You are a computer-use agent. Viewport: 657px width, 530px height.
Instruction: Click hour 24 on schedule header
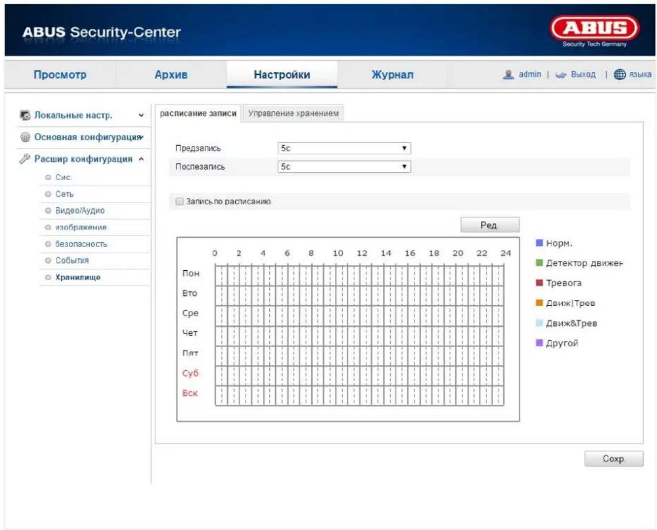tap(506, 253)
